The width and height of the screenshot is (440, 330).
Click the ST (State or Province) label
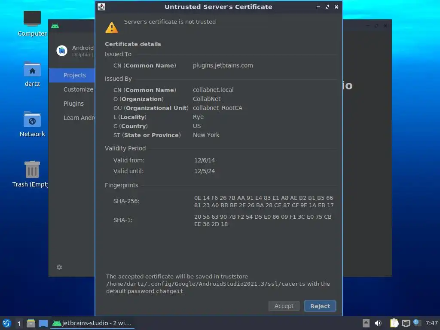pyautogui.click(x=147, y=135)
